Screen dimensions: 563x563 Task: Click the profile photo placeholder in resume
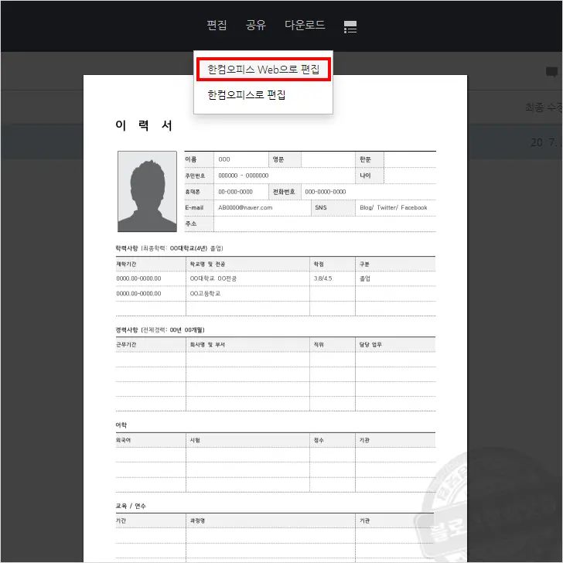pos(147,191)
